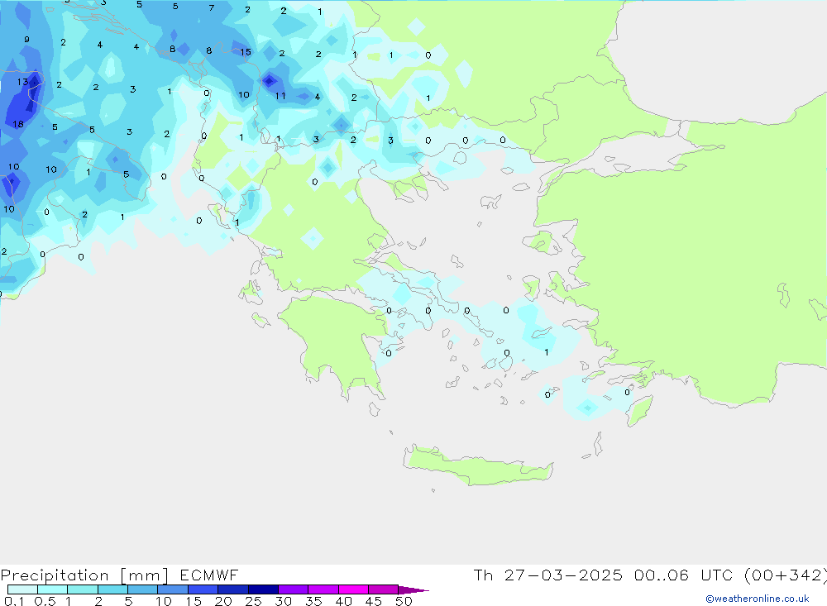This screenshot has width=827, height=606.
Task: Click the 45–50 mm legend swatch
Action: 383,589
